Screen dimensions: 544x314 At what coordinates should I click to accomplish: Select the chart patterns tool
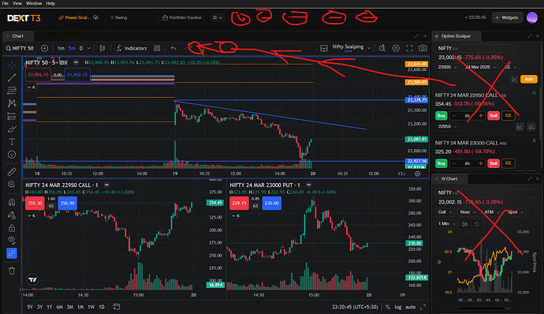[x=12, y=103]
